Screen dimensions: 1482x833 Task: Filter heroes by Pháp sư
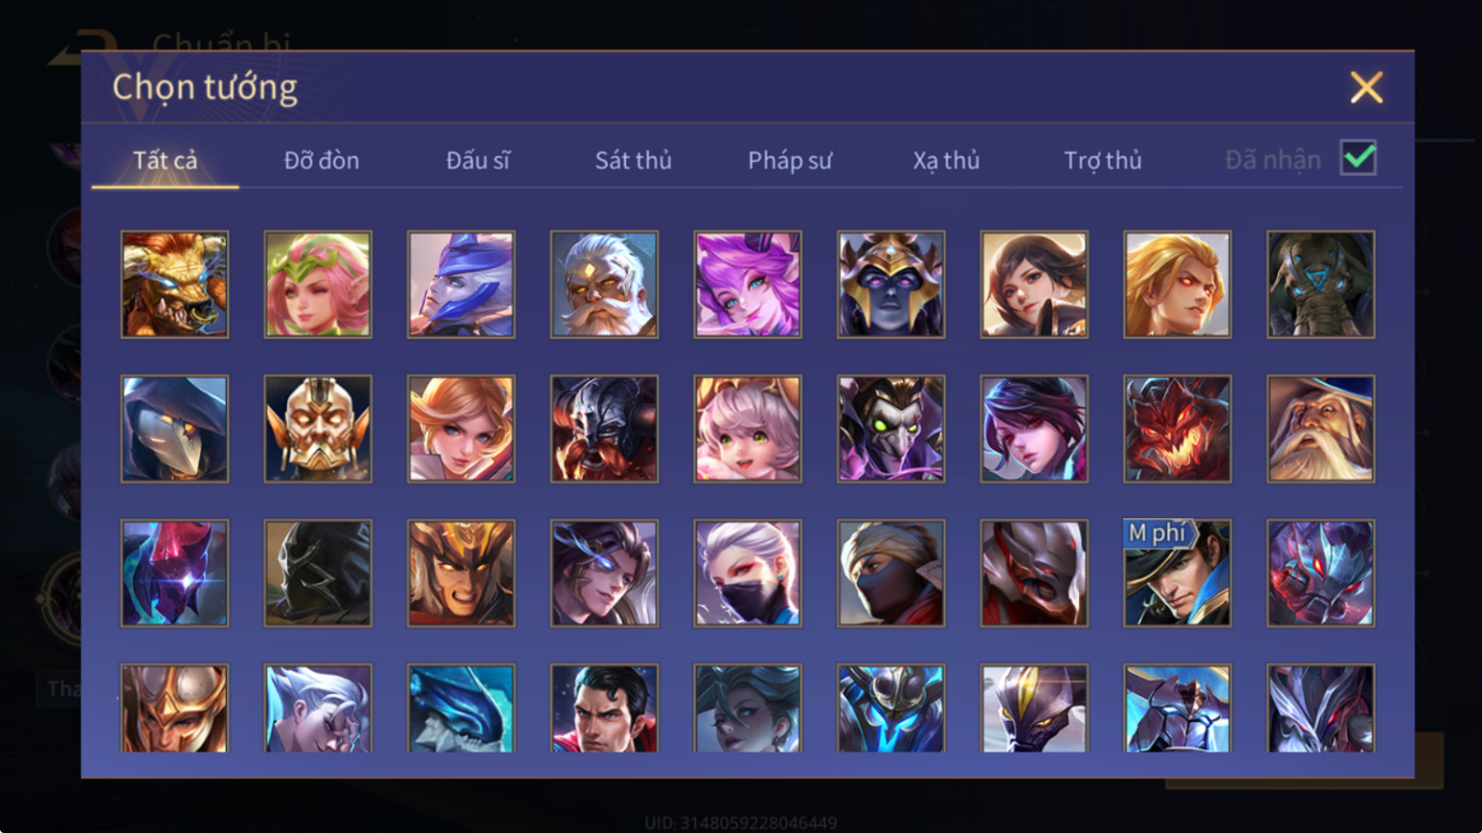tap(790, 160)
